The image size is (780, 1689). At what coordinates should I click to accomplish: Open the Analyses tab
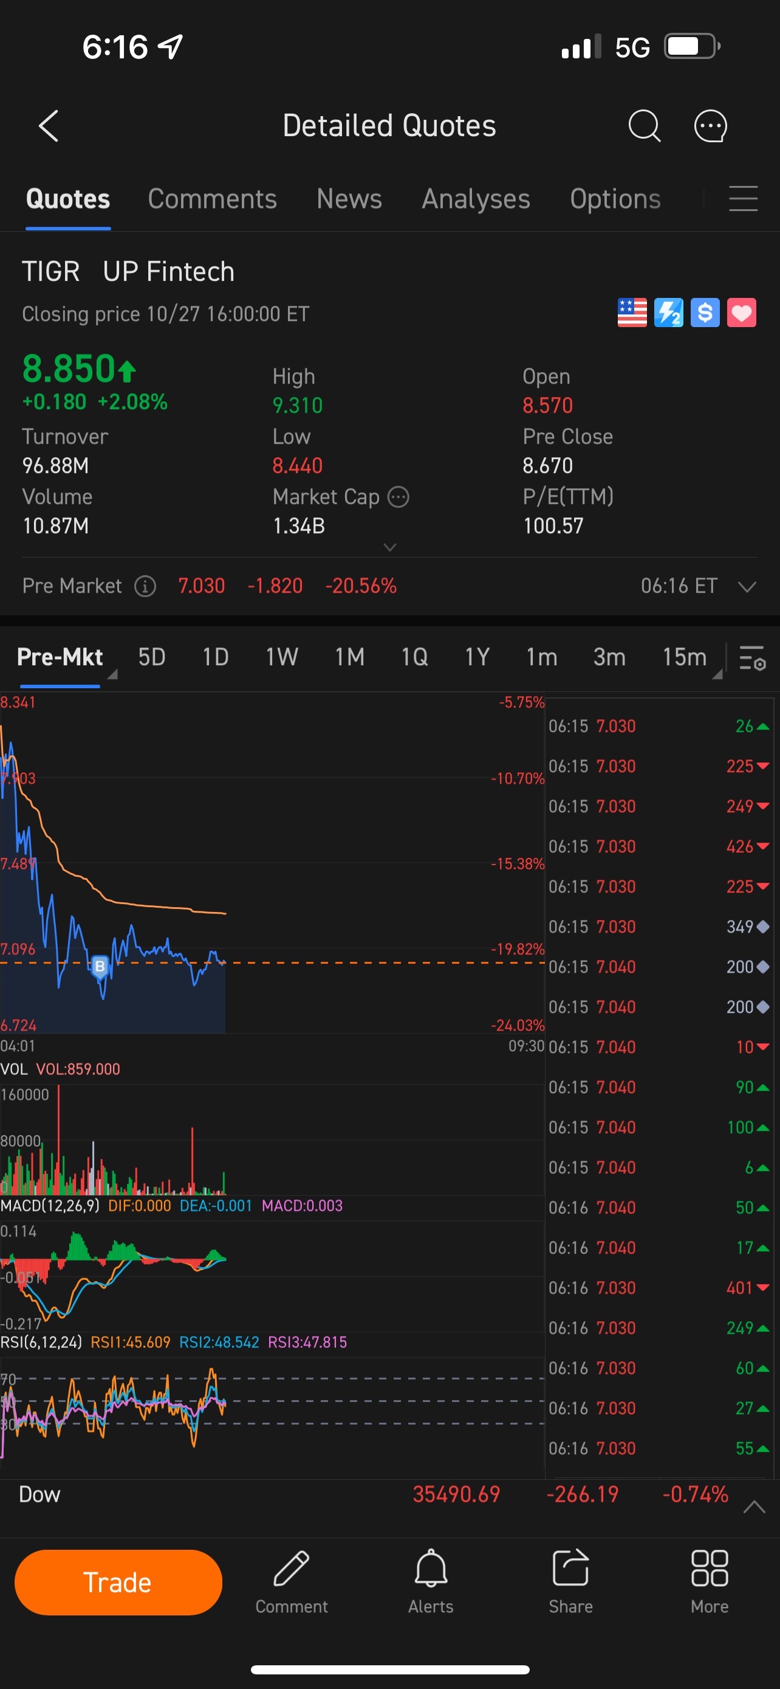476,199
